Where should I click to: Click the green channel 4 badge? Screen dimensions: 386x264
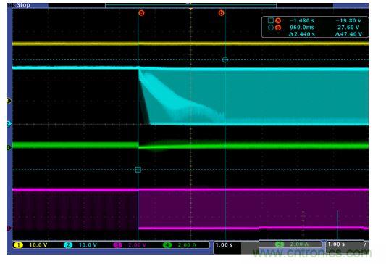(167, 245)
